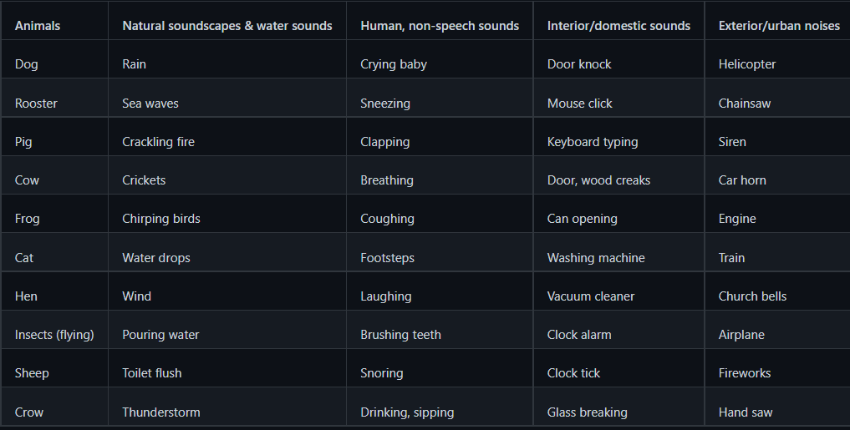Click the Crackling fire cell
The image size is (850, 430).
[x=158, y=142]
